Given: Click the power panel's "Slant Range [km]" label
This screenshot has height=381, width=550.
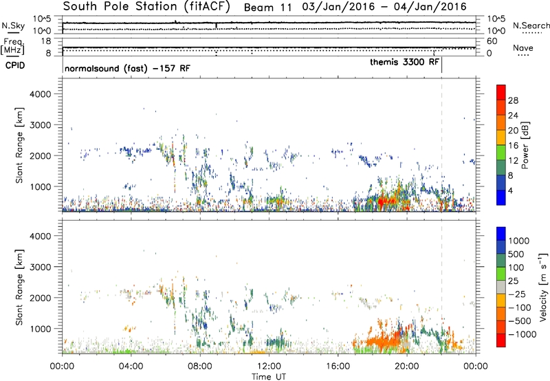Looking at the screenshot, I should [19, 145].
